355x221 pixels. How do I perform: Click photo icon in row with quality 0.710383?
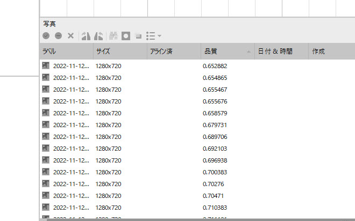[x=46, y=207]
